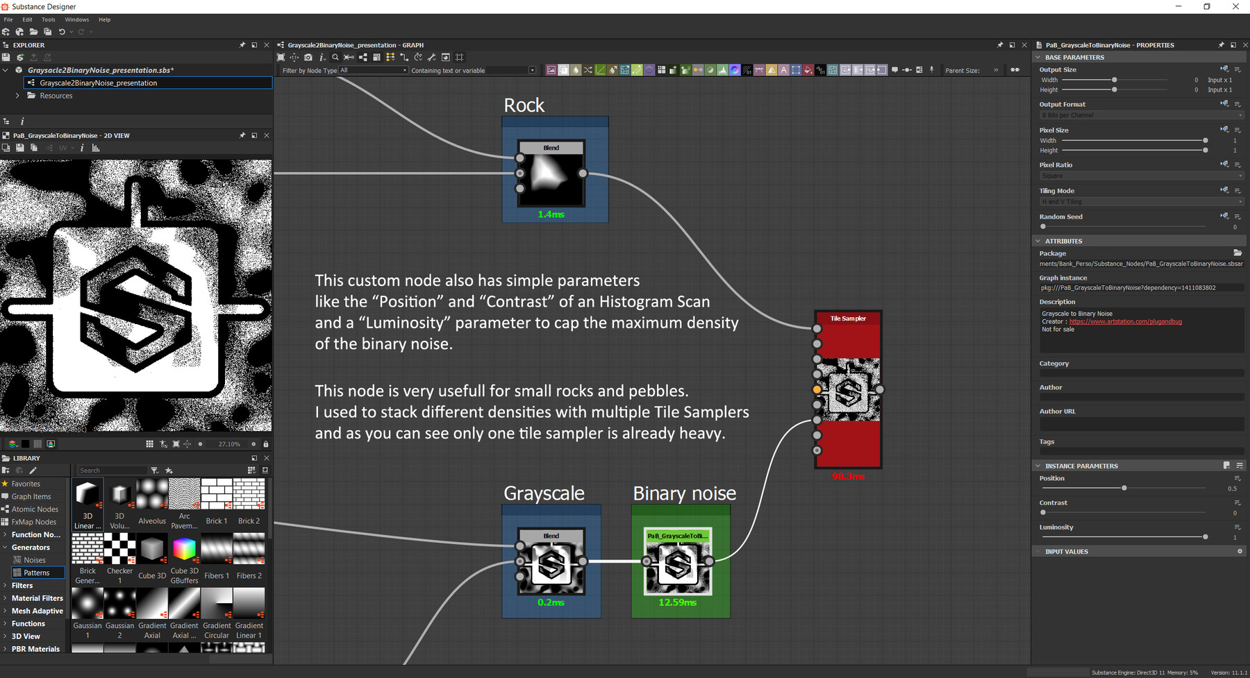Add an HSL color wheel node
1250x678 pixels.
pos(735,70)
